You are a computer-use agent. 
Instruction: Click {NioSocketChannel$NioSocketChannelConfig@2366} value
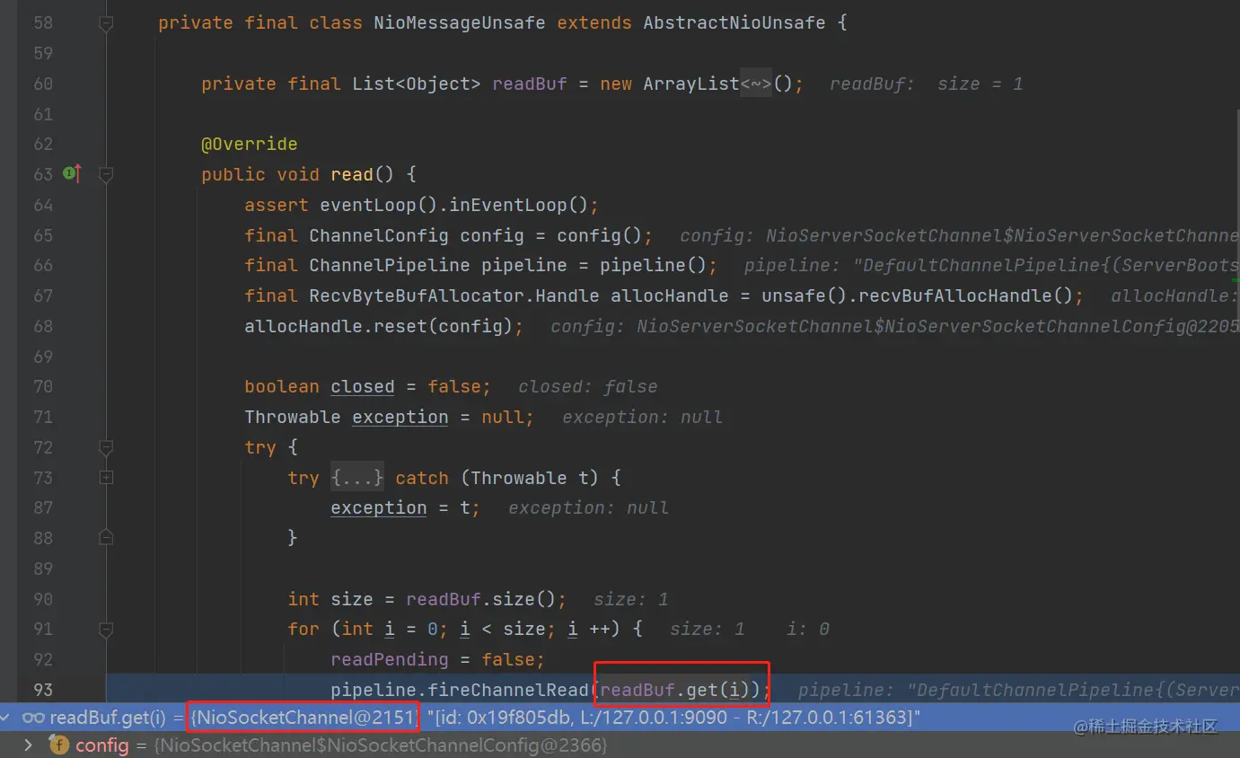[381, 745]
